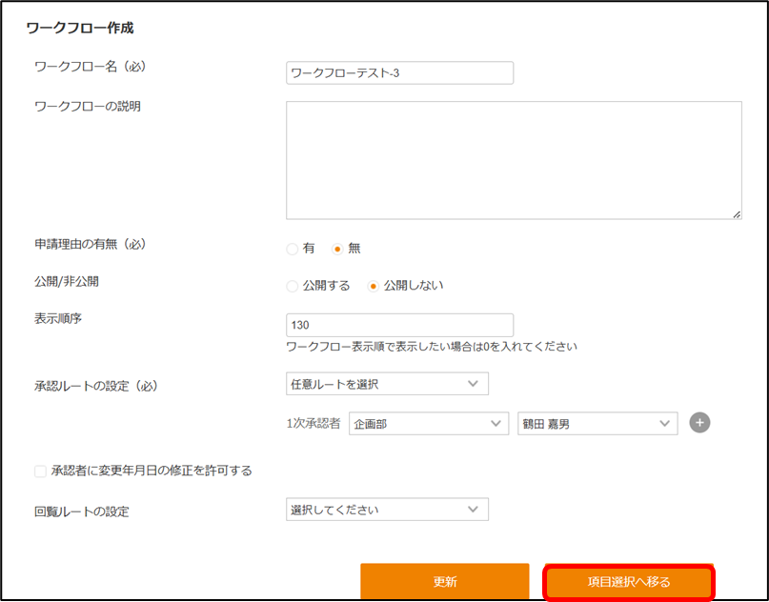
Task: Click the ワークフローの説明 label
Action: [88, 107]
